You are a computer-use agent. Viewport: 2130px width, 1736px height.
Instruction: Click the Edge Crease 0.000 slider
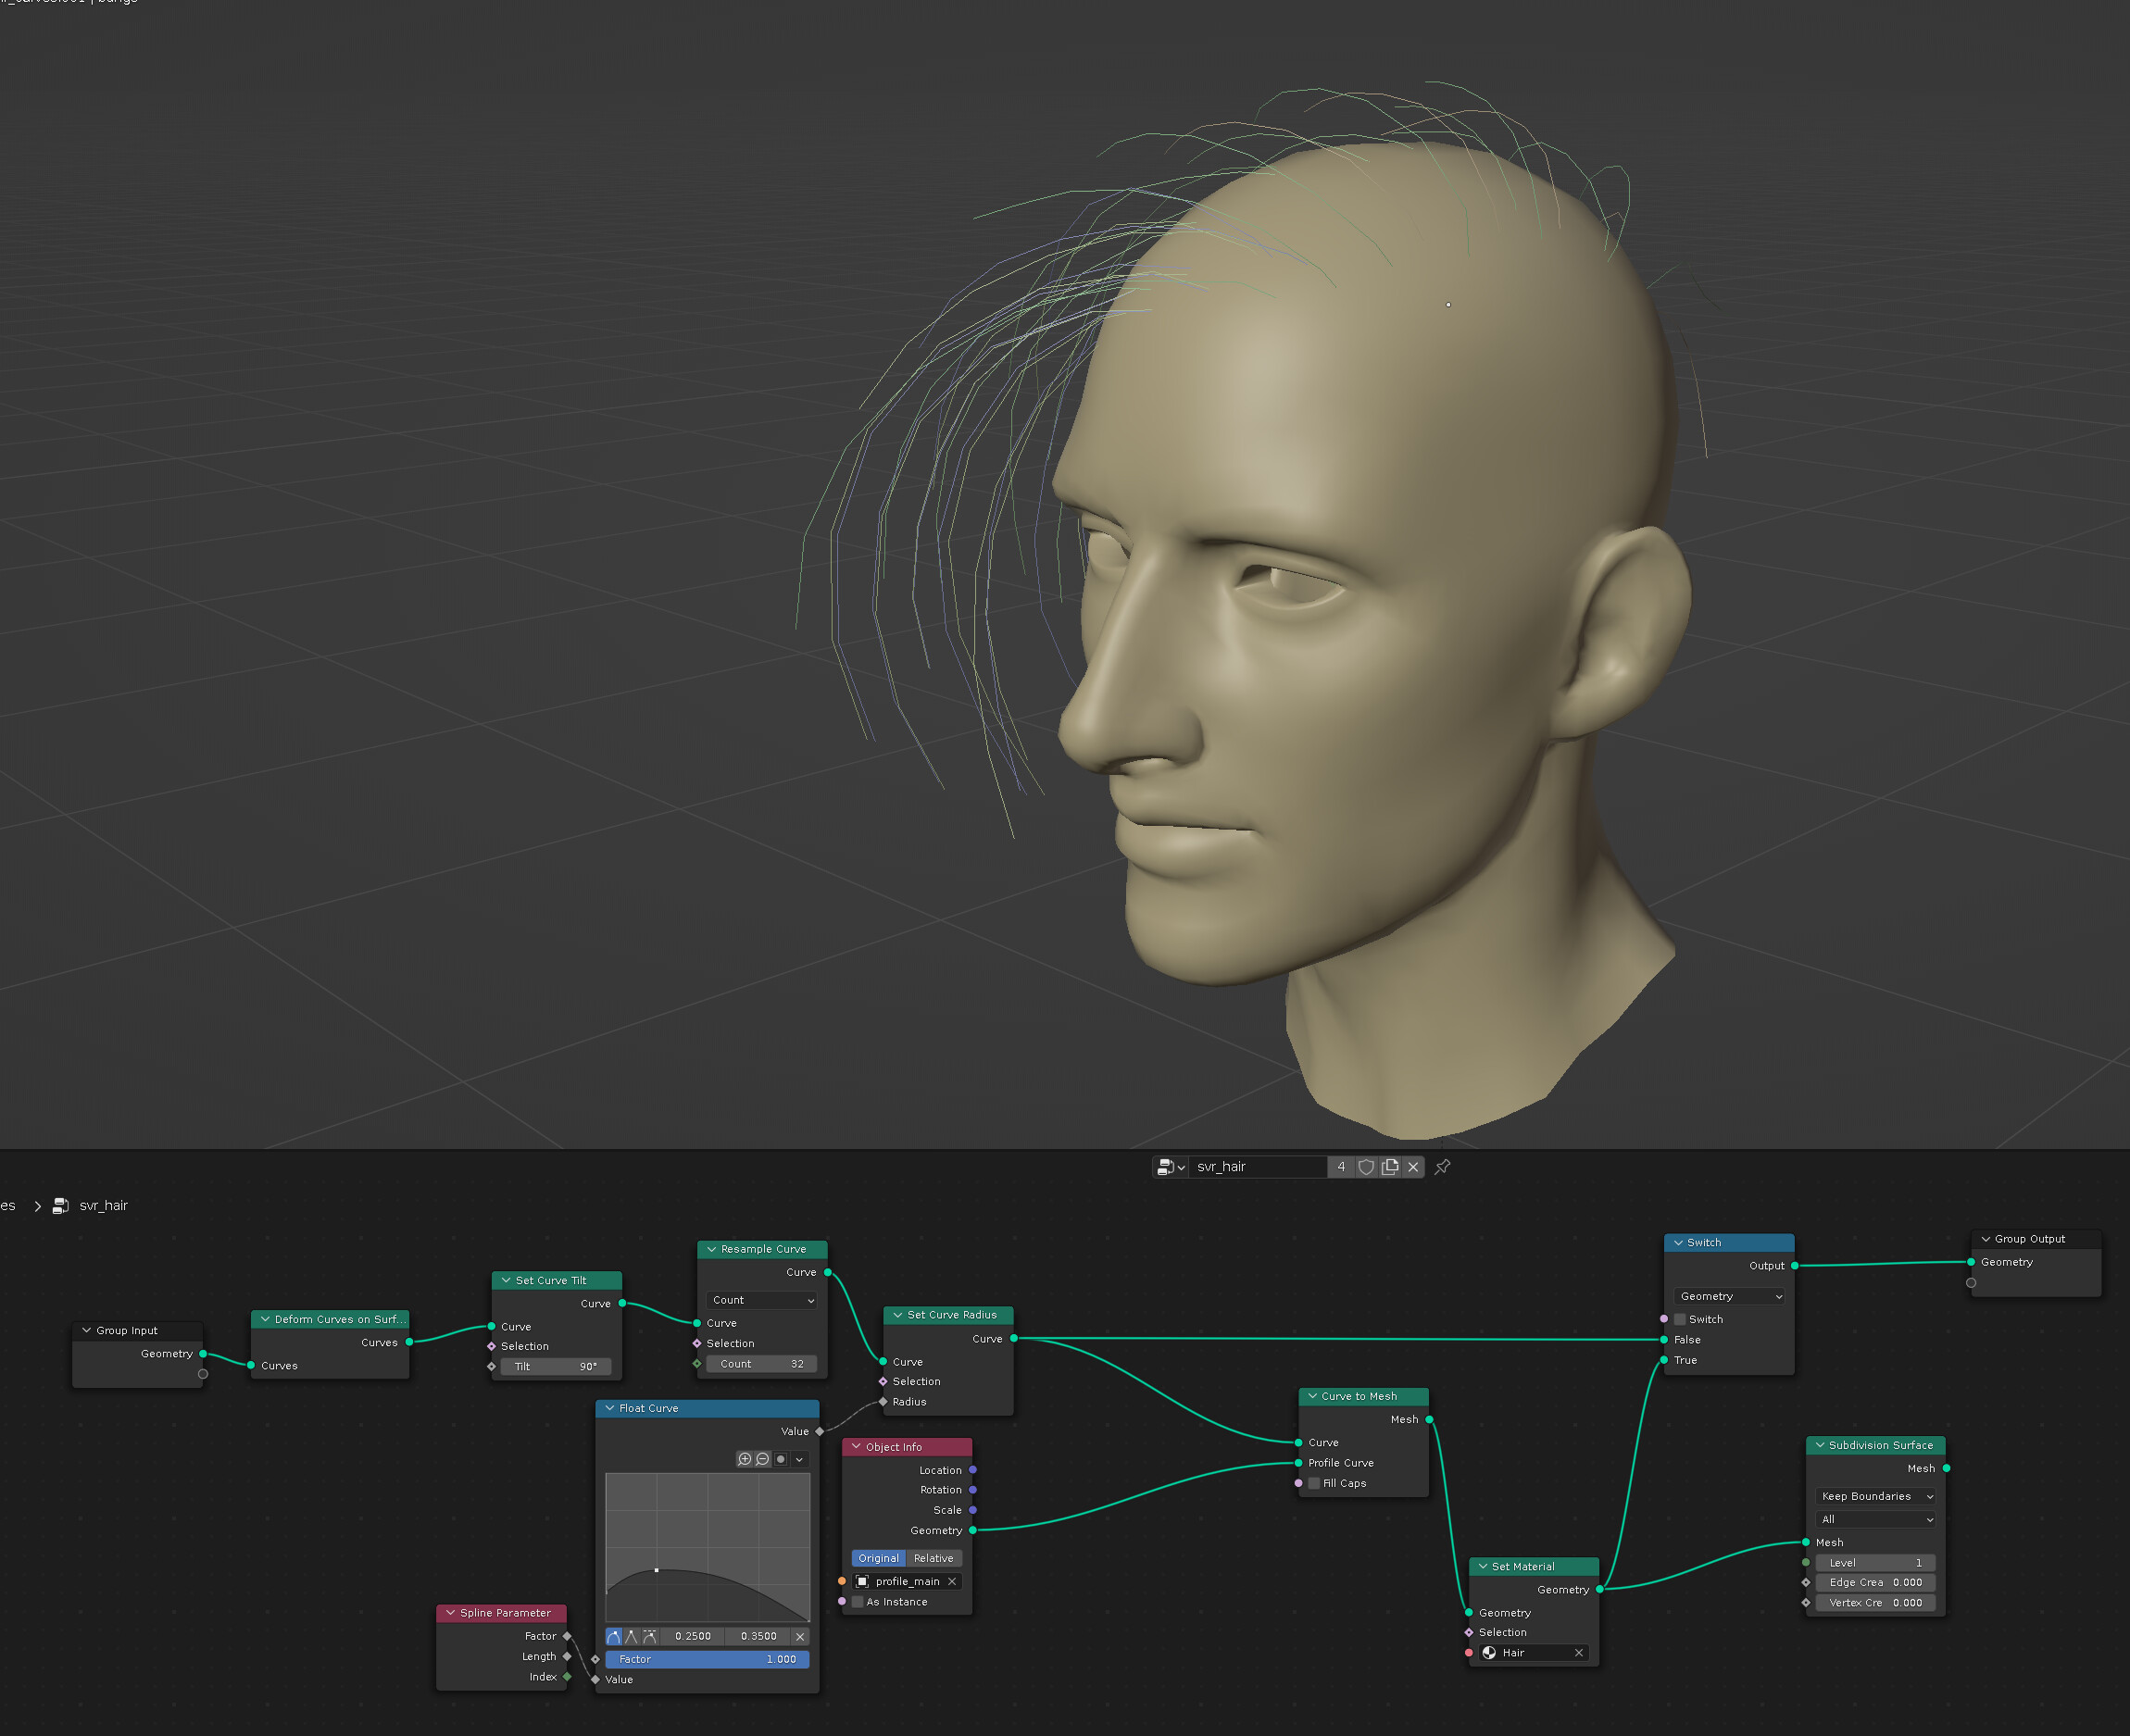coord(1875,1583)
